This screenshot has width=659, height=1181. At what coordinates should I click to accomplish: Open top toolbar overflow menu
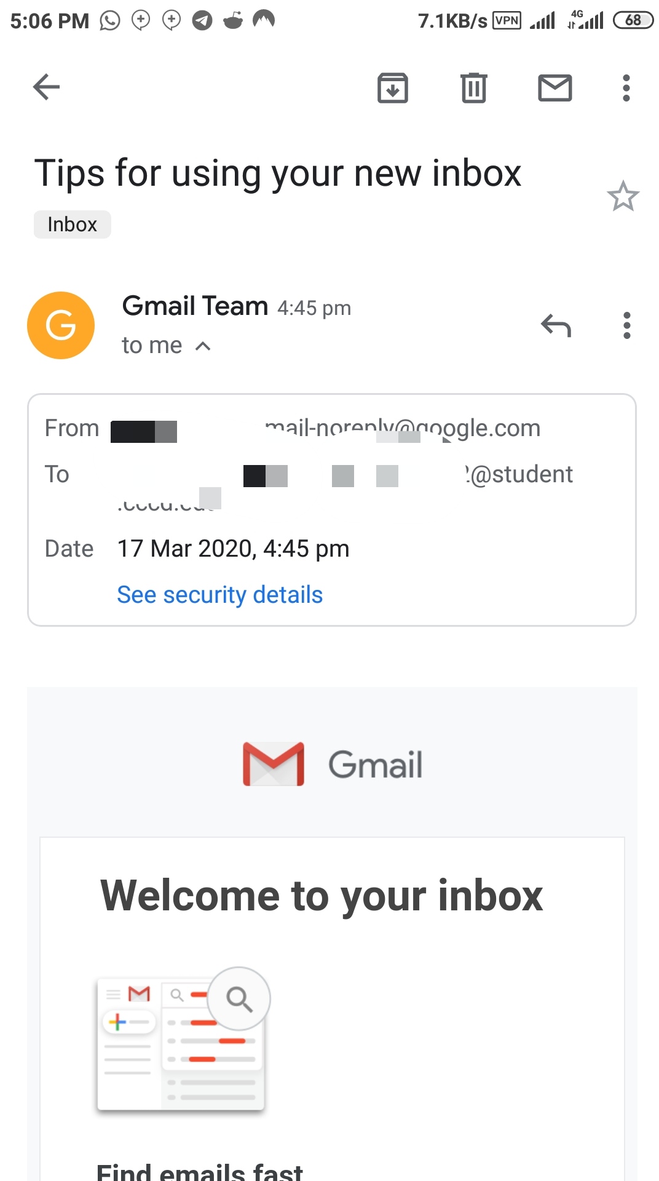[x=626, y=88]
